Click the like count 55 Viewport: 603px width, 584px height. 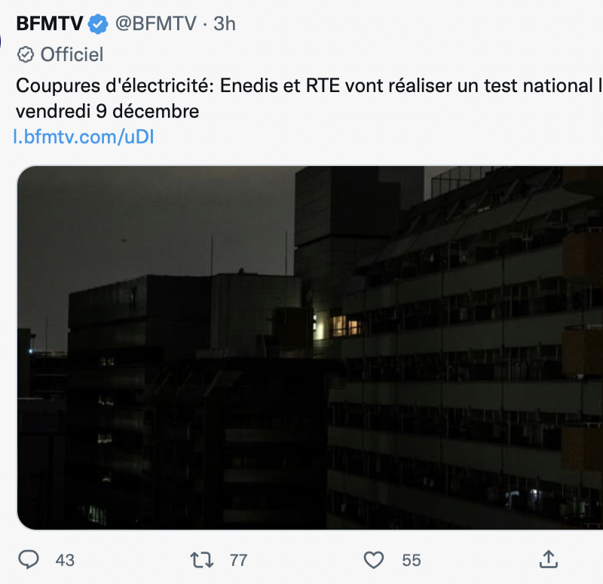pos(411,560)
